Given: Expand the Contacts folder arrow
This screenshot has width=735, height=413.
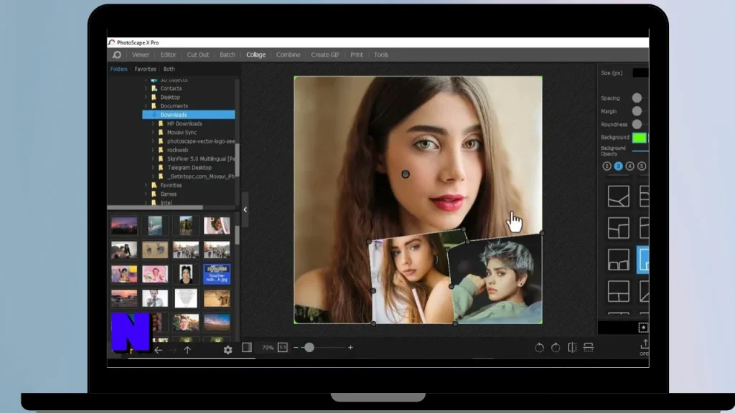Looking at the screenshot, I should (x=146, y=88).
